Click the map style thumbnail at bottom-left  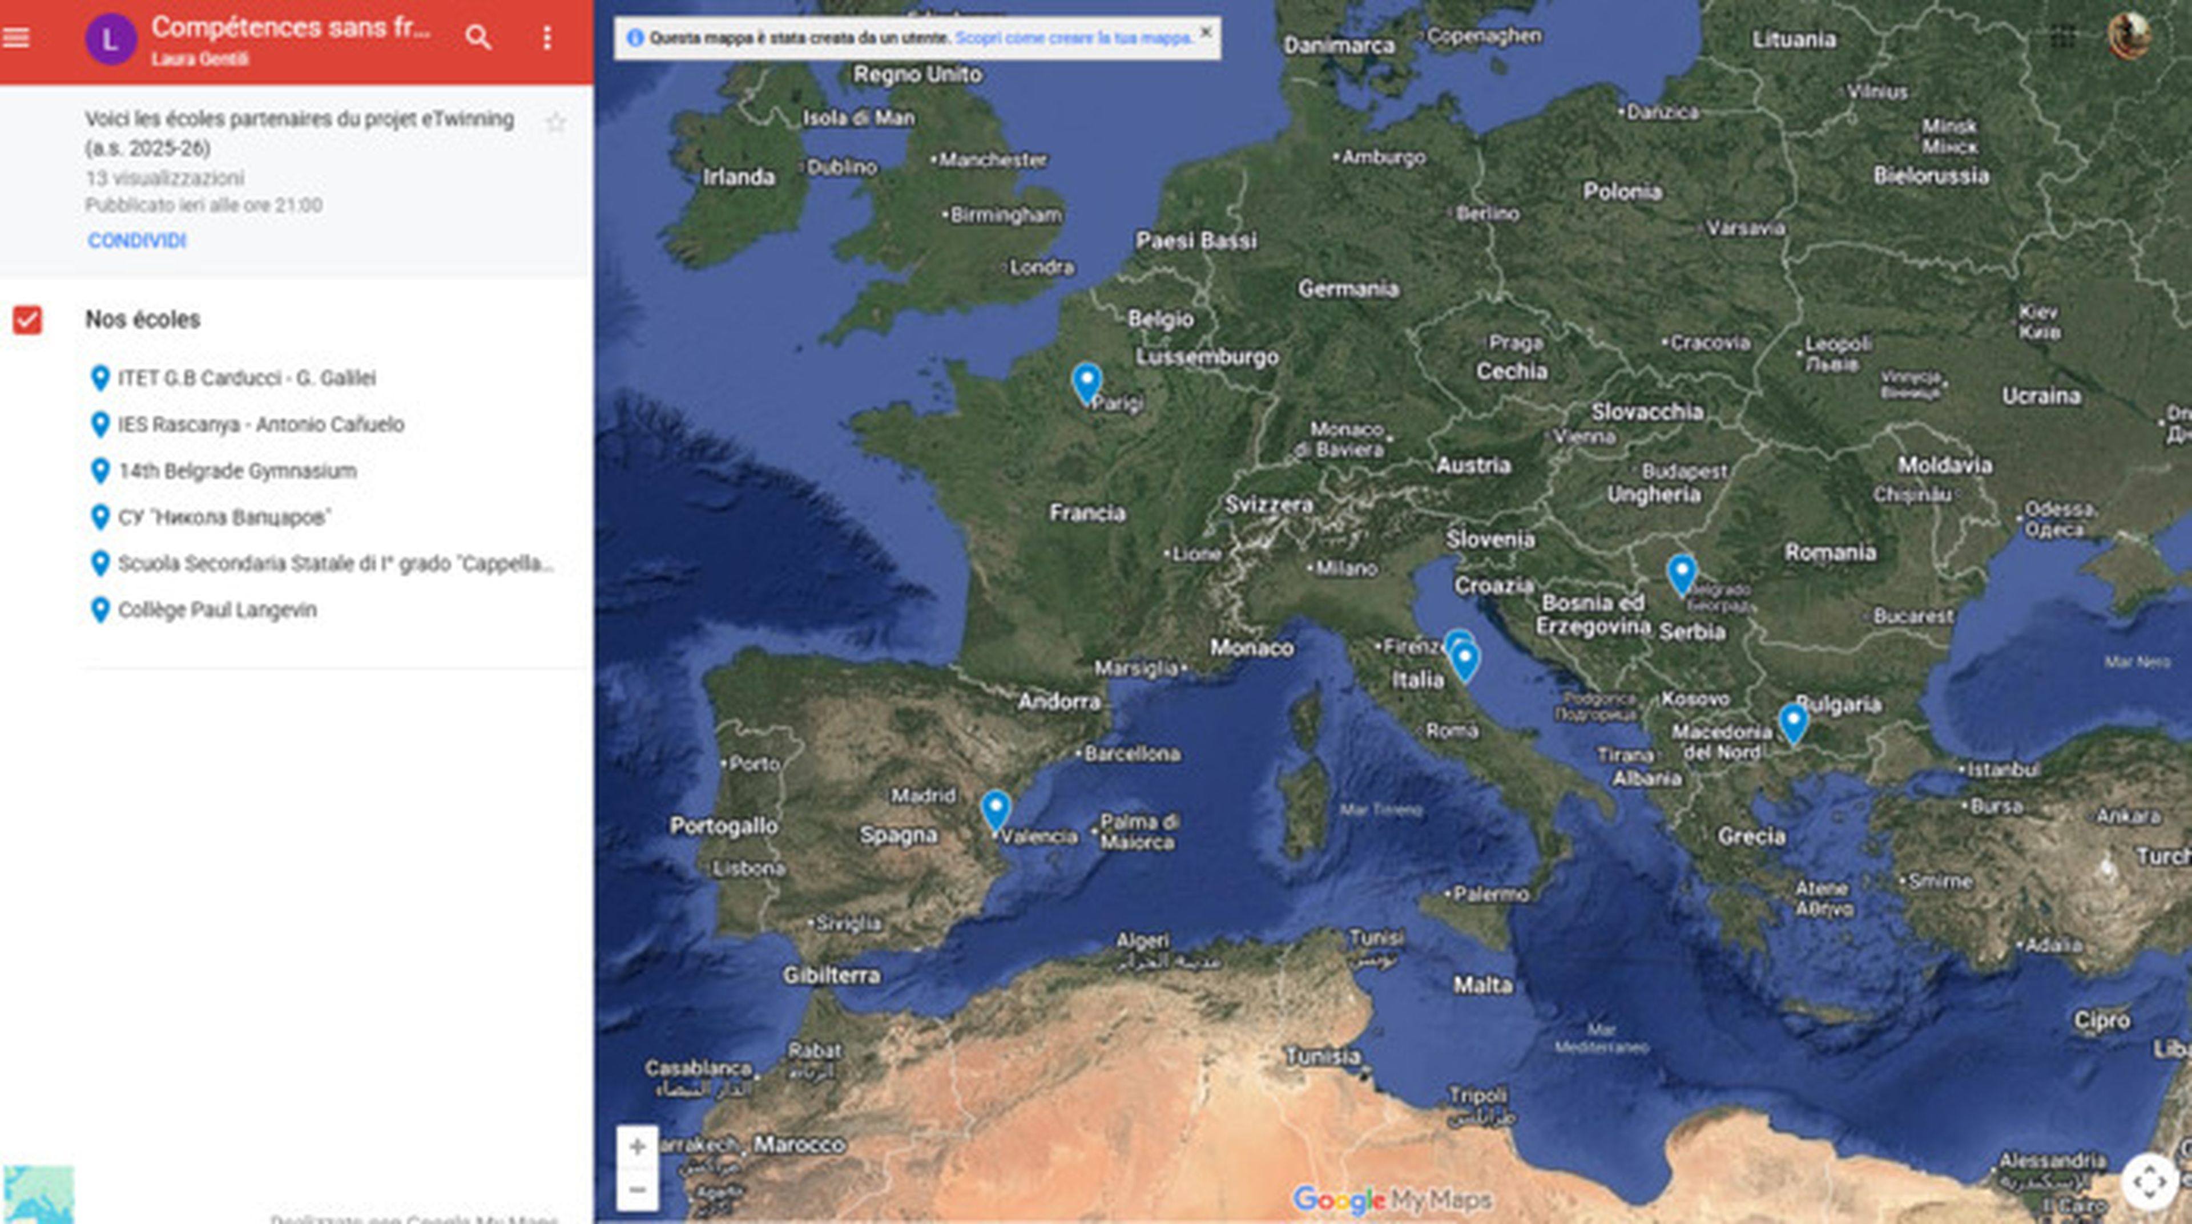[38, 1195]
